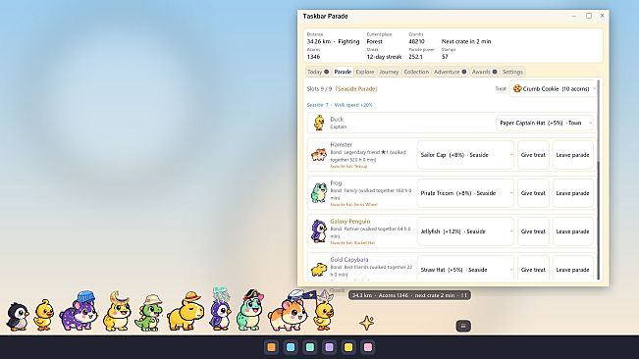Click the "Slots 9 / 9" text

tap(320, 88)
